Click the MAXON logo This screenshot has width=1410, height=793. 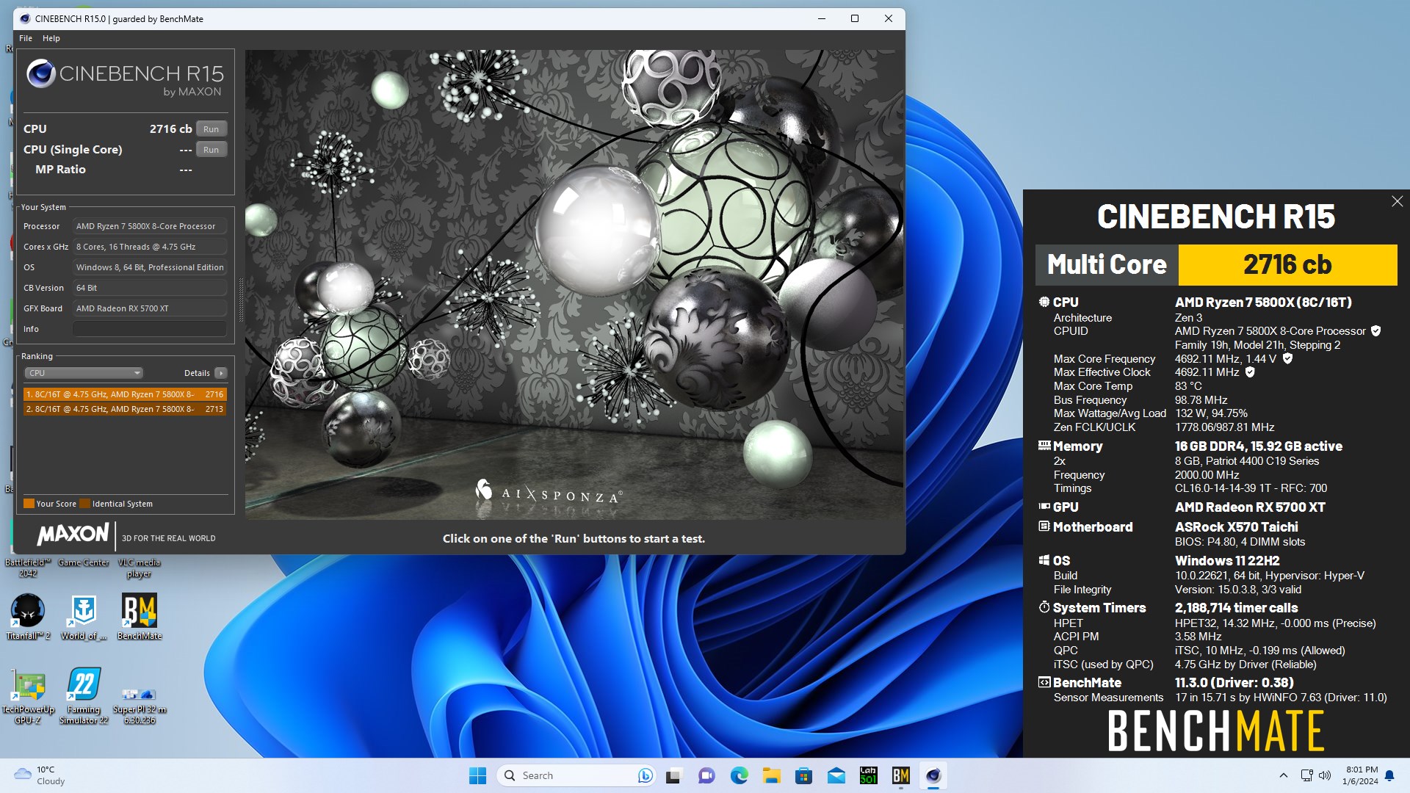[x=73, y=534]
